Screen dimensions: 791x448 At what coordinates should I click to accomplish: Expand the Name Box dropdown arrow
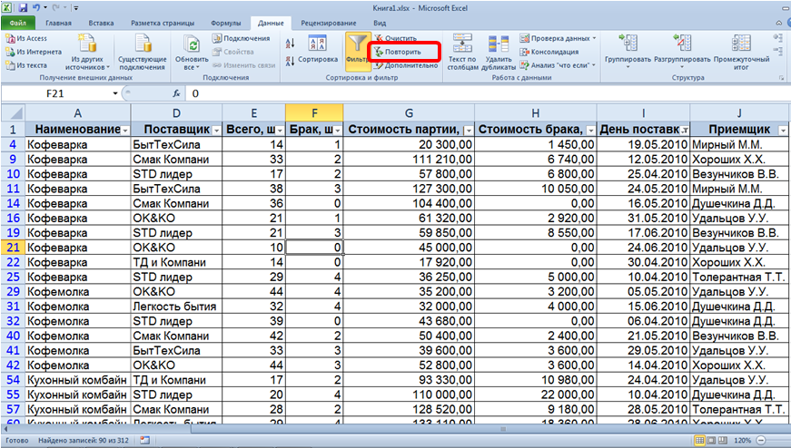(x=115, y=93)
